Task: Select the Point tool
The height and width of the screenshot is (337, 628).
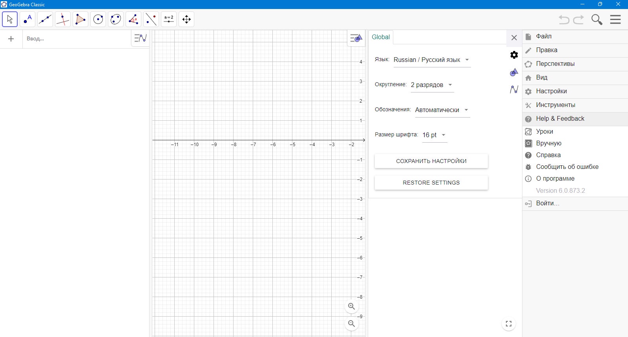Action: click(27, 19)
